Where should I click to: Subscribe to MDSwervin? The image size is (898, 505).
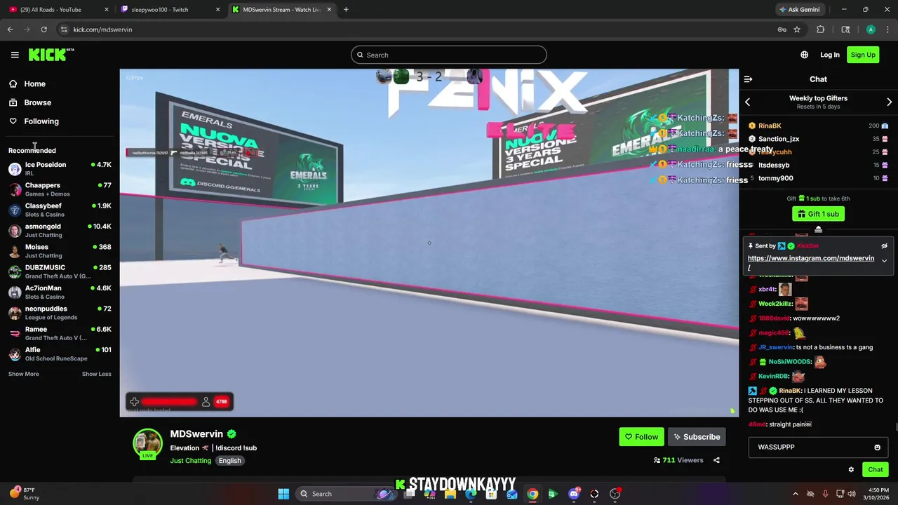[697, 437]
